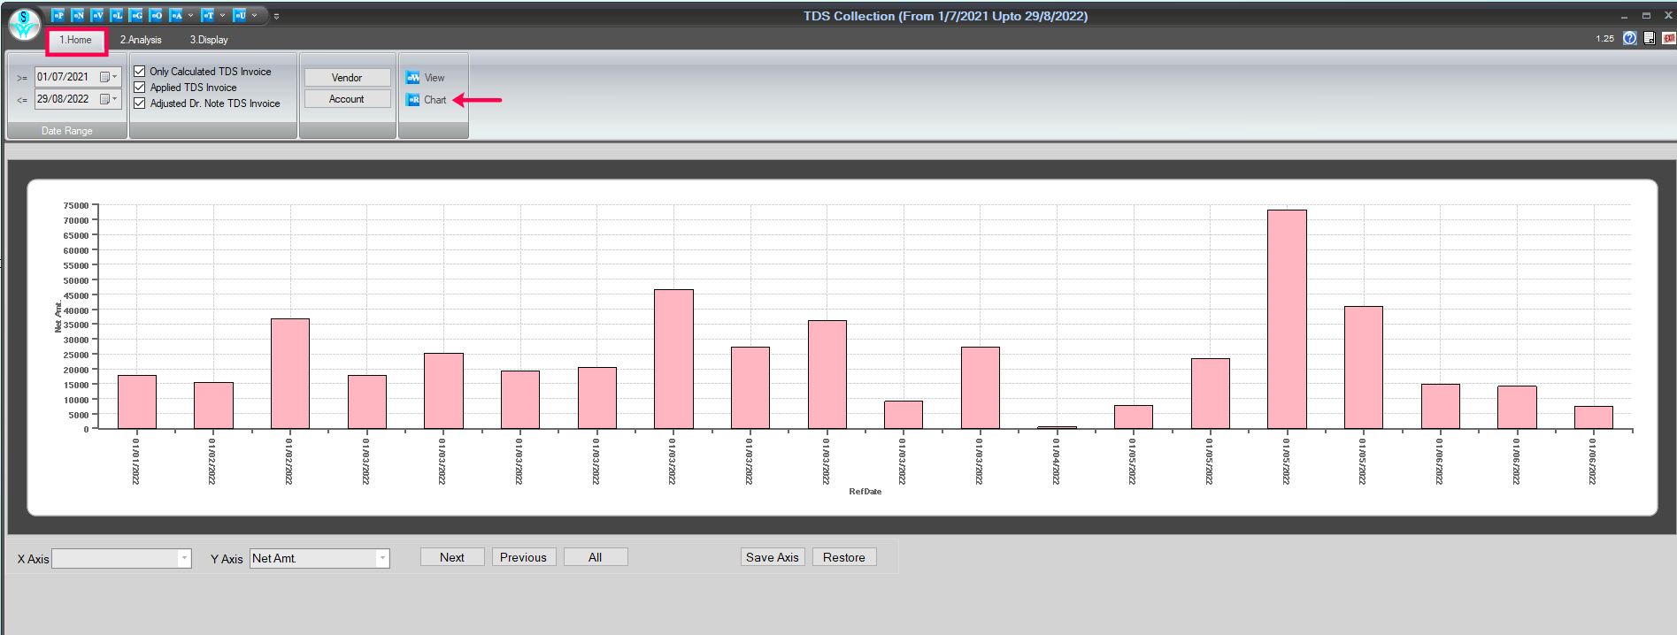This screenshot has width=1677, height=635.
Task: Expand dropdown arrow next to 'T' icon
Action: 222,15
